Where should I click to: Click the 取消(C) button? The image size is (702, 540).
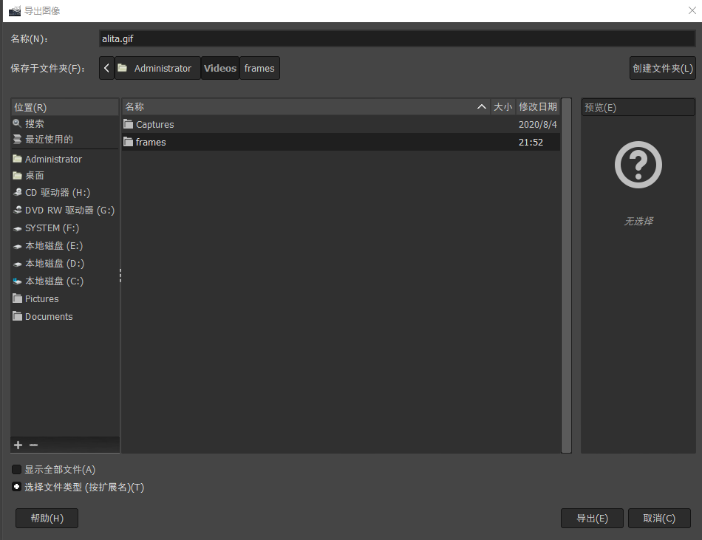pos(659,518)
